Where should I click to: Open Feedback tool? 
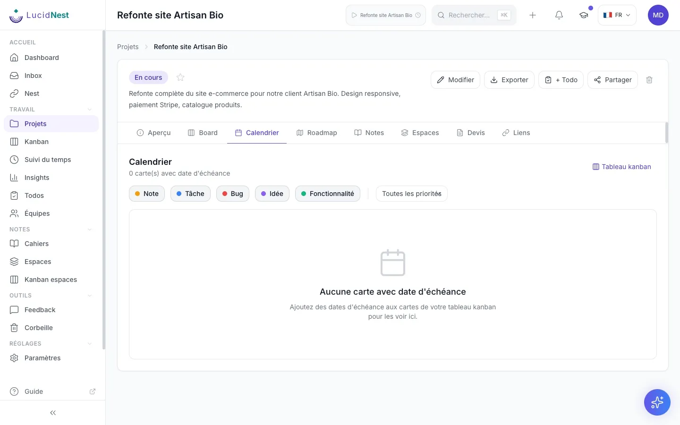click(x=51, y=310)
